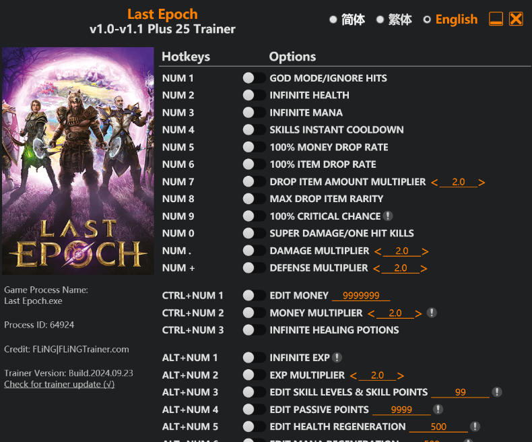
Task: Click the Defense Multiplier value field
Action: coord(401,268)
